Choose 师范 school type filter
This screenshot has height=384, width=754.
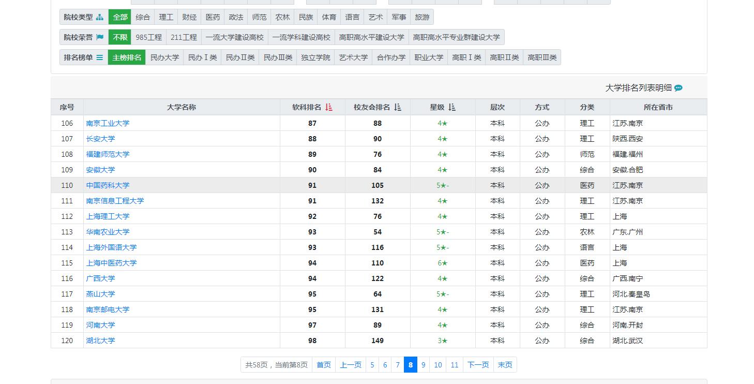[259, 17]
